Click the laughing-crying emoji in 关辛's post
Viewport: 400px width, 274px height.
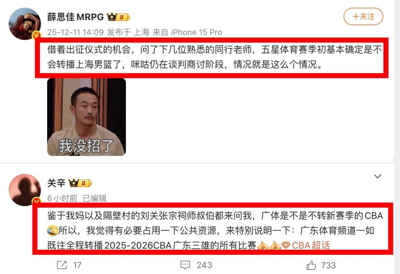pos(52,230)
